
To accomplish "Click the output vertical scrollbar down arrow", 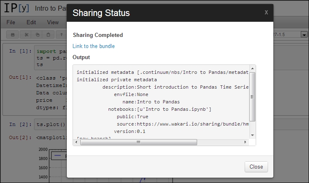I will [252, 135].
